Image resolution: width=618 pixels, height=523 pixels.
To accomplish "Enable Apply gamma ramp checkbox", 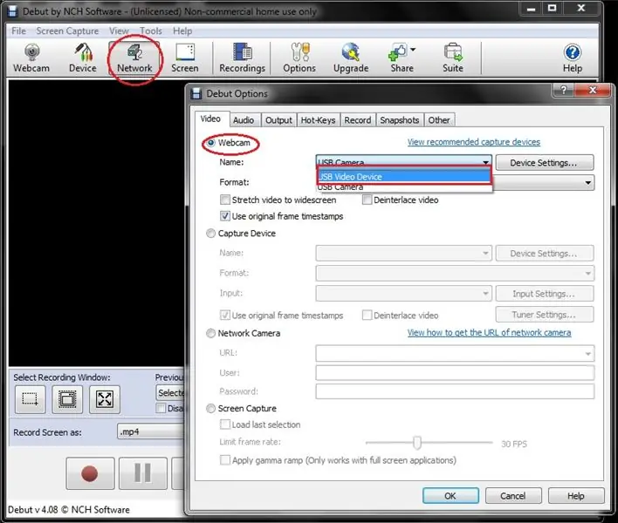I will [x=225, y=460].
